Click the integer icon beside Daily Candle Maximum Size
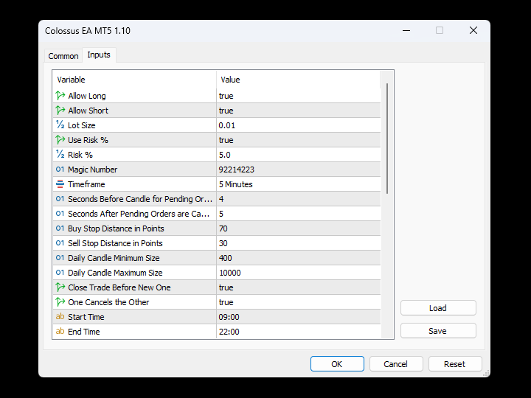This screenshot has height=398, width=531. [60, 273]
